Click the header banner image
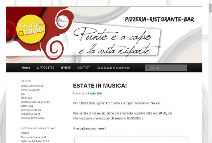The width and height of the screenshot is (212, 143). pos(104,35)
